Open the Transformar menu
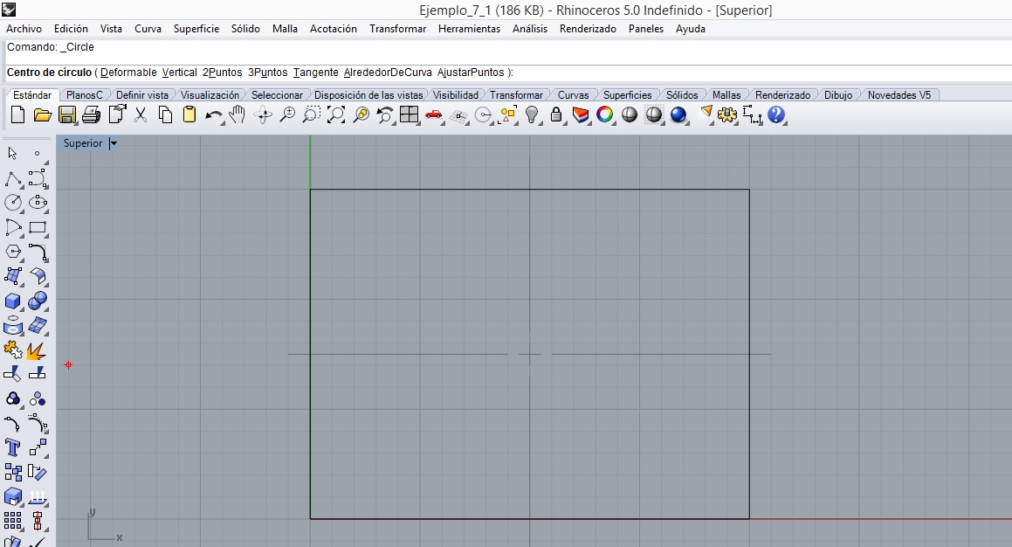 [397, 29]
